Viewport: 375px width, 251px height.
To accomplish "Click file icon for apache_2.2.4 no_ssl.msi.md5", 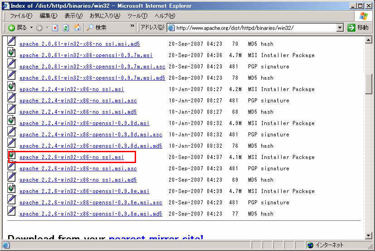I will (11, 109).
